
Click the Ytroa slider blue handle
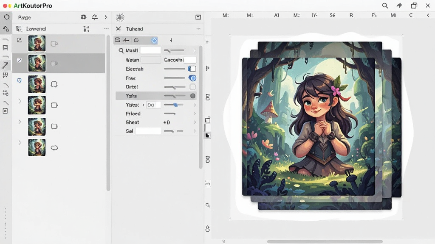coord(175,105)
